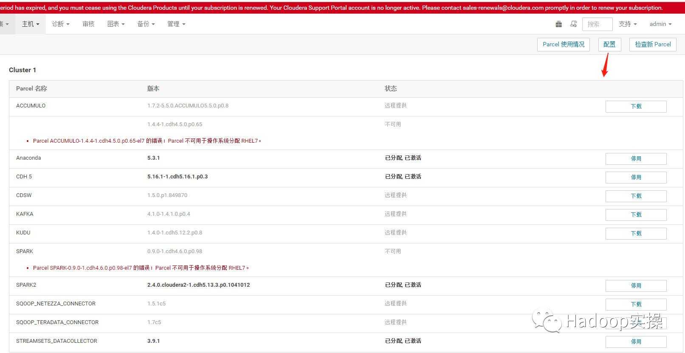Download the CDSW parcel
685x353 pixels.
click(x=636, y=196)
